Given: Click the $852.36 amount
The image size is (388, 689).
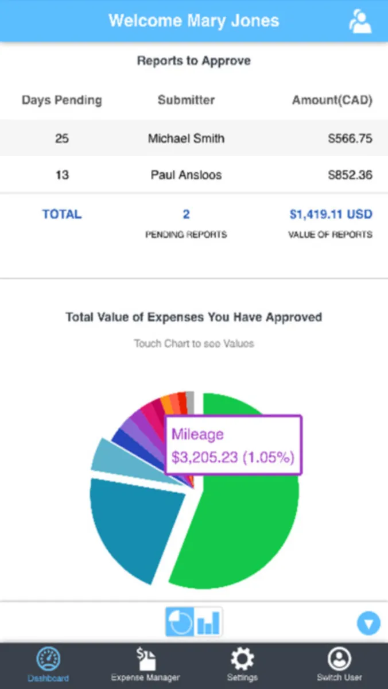Looking at the screenshot, I should [350, 175].
